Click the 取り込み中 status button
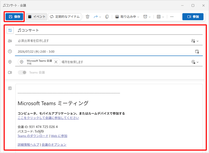Image resolution: width=209 pixels, height=153 pixels. 126,17
